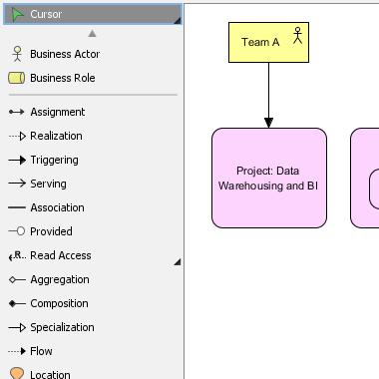This screenshot has height=379, width=379.
Task: Select the Team A actor box
Action: click(268, 42)
